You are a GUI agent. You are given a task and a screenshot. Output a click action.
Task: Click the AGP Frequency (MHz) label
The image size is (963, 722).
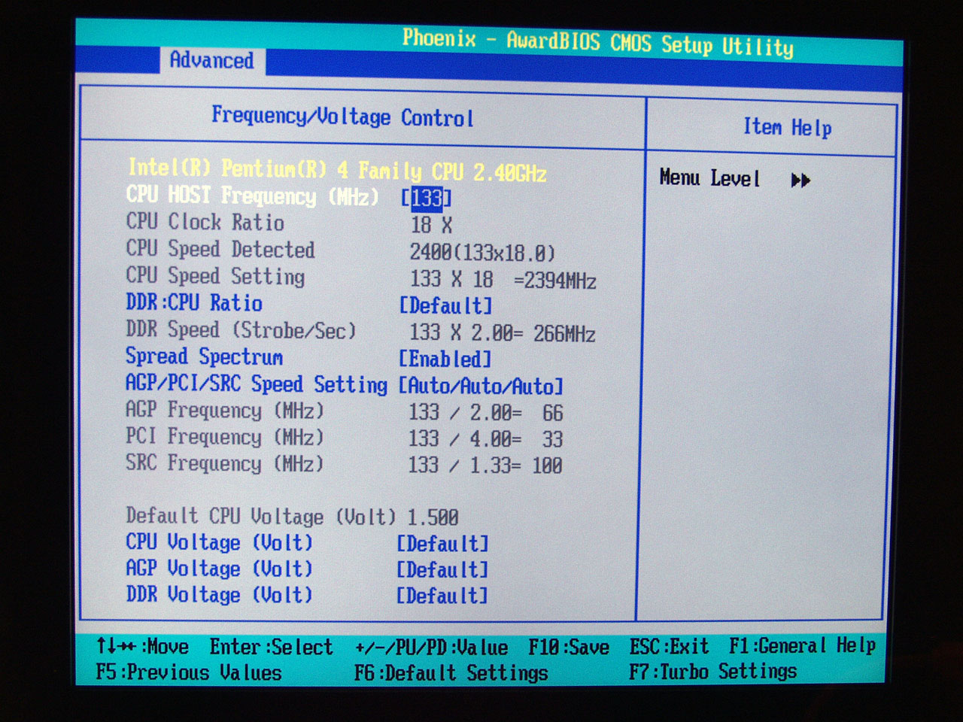tap(224, 411)
